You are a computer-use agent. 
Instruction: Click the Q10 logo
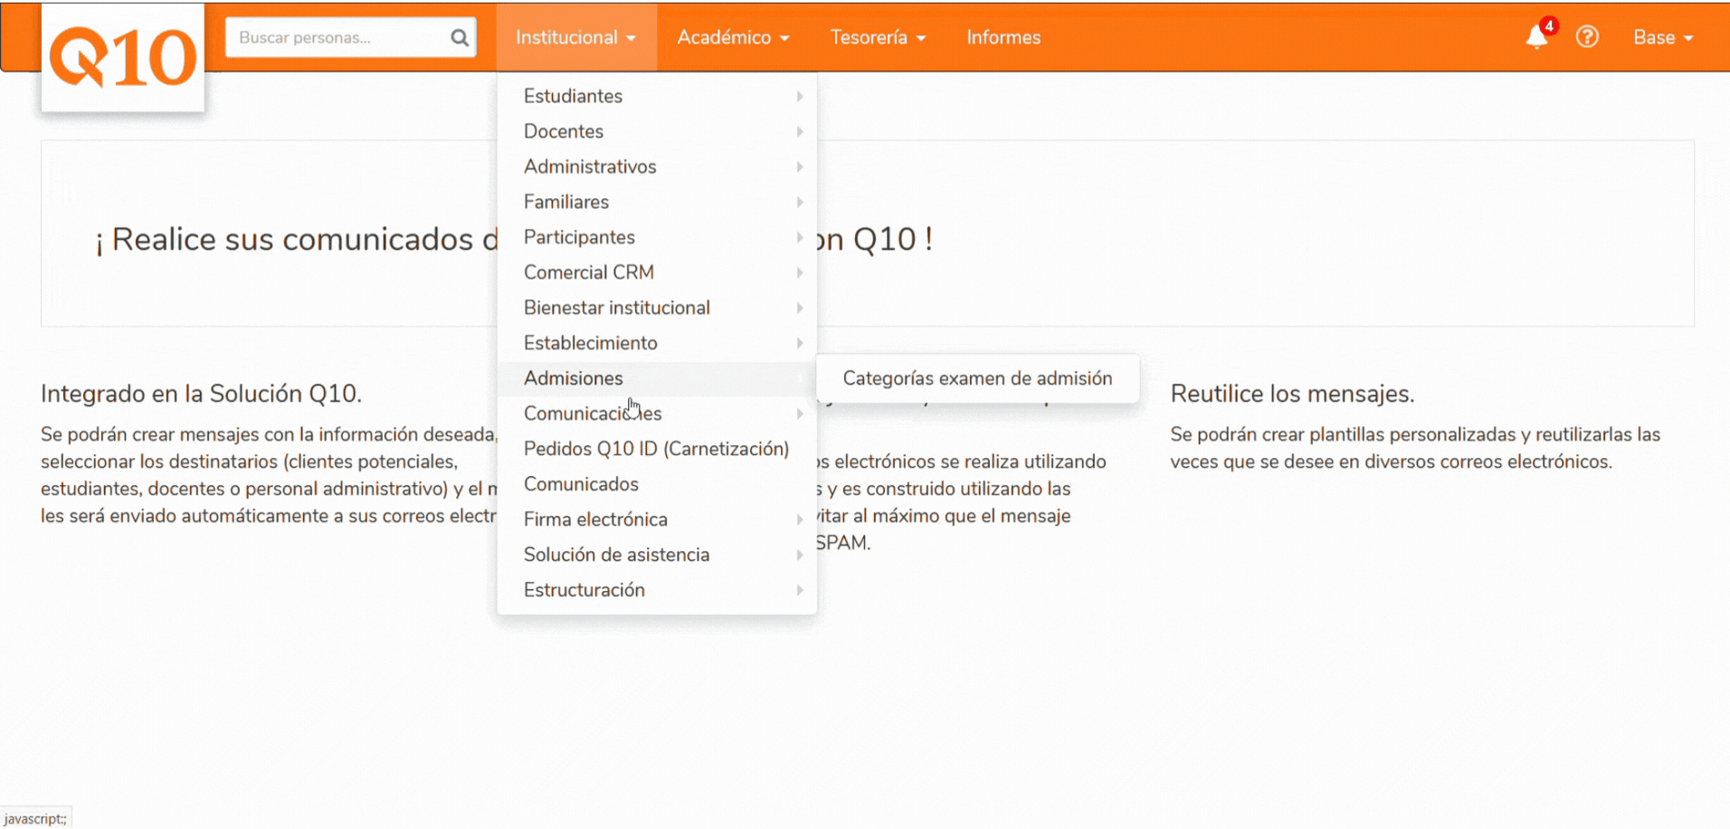tap(123, 58)
